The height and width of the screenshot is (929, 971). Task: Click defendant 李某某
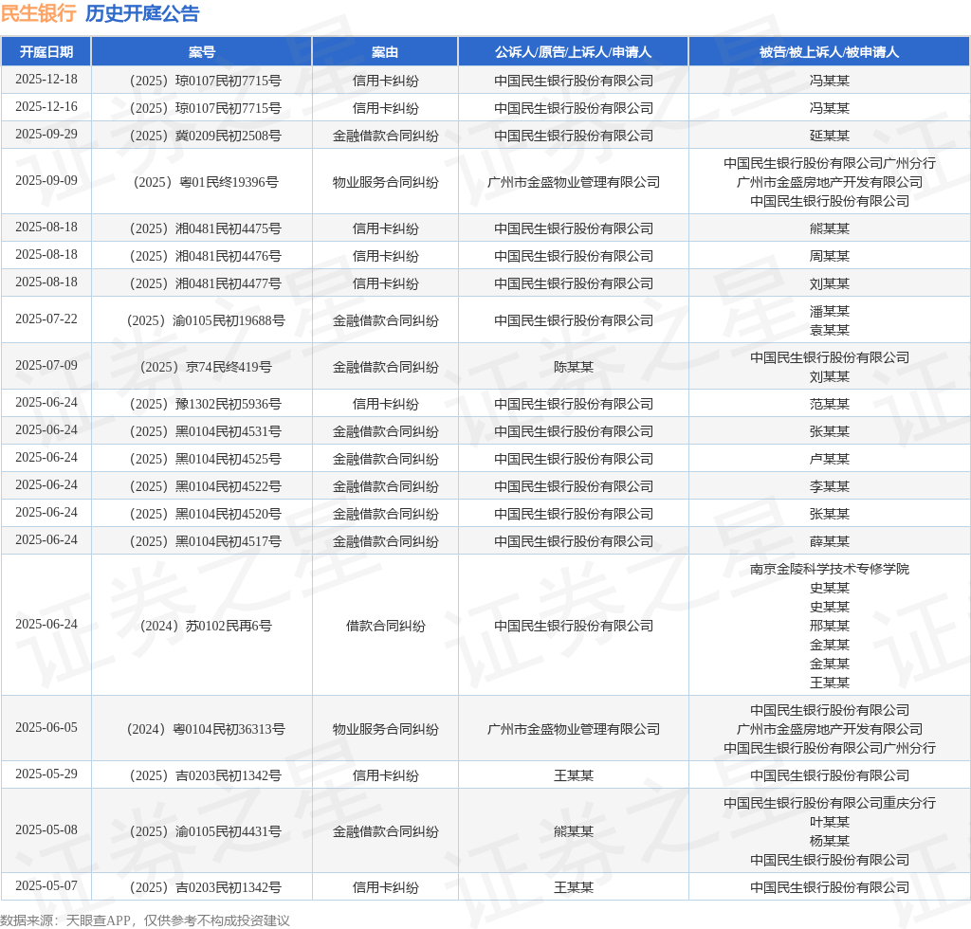[x=829, y=486]
